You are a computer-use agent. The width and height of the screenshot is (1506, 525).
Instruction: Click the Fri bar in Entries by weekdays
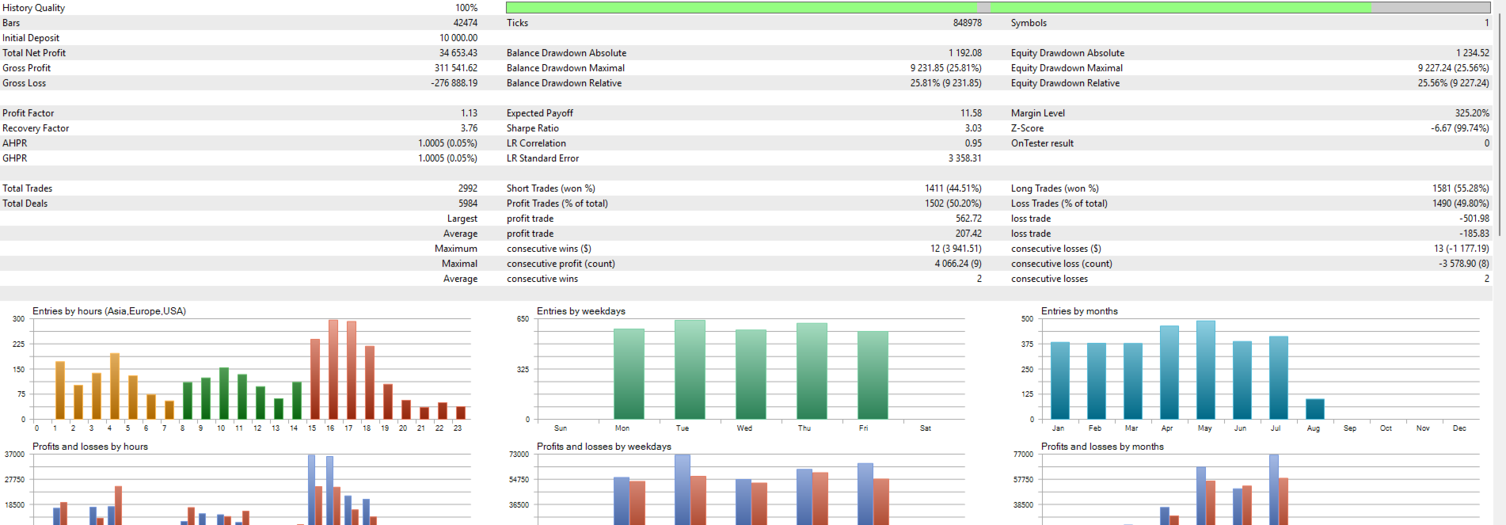pos(873,375)
